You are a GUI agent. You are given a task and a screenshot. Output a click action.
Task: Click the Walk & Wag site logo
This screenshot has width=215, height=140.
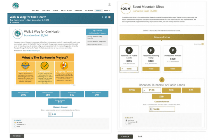point(16,6)
